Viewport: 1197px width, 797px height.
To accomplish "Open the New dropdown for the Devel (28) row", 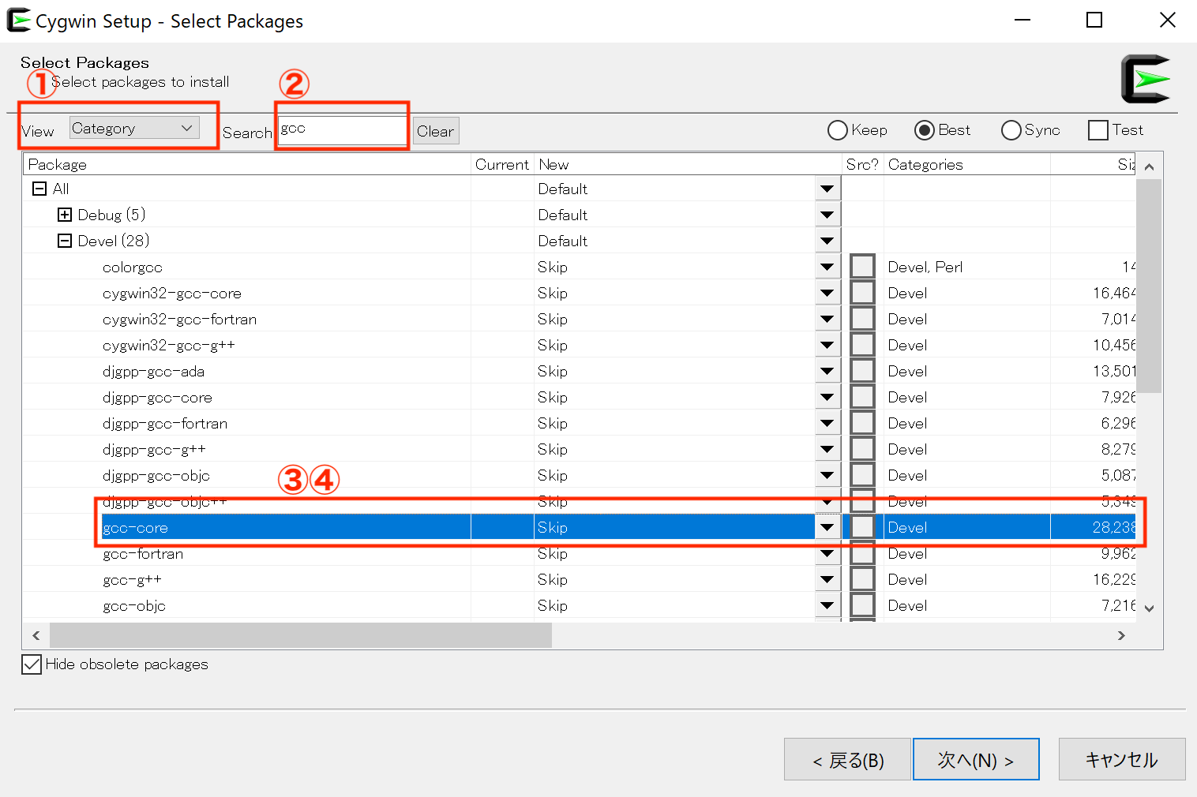I will 827,241.
